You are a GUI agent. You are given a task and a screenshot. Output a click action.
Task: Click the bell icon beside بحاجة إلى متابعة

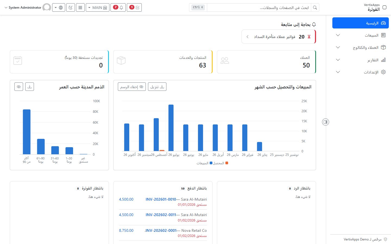pos(314,24)
